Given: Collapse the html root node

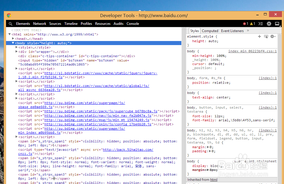Looking at the screenshot, I should (10, 34).
